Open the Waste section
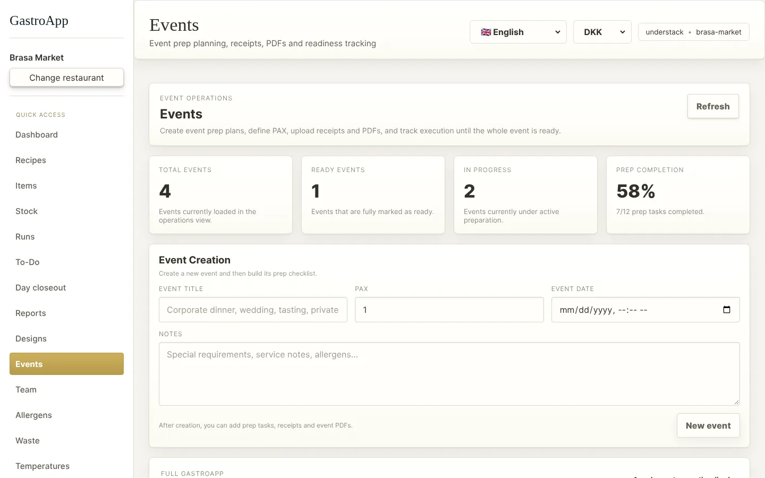The width and height of the screenshot is (765, 478). click(66, 441)
